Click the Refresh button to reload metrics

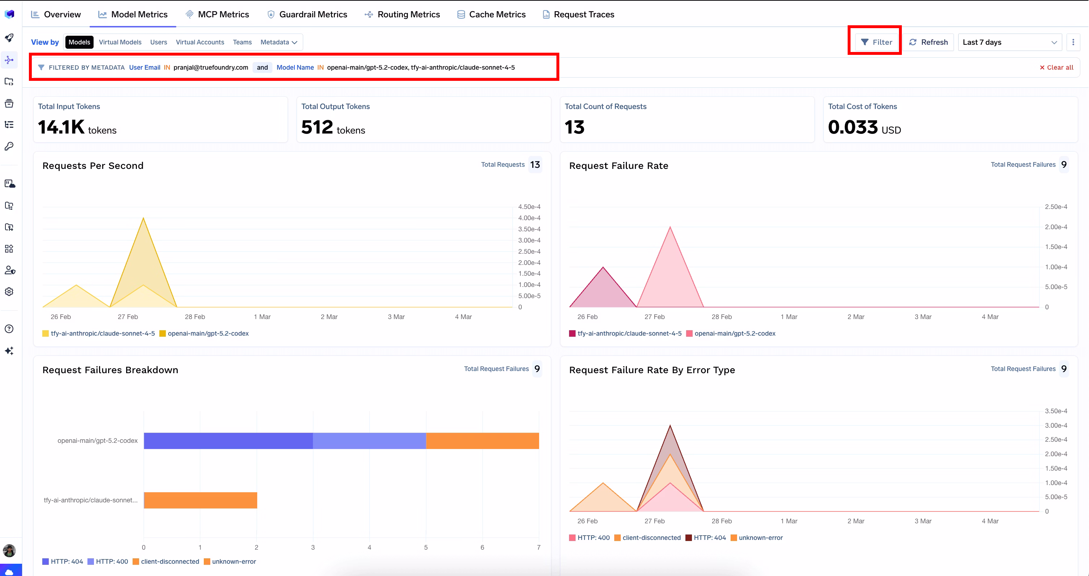[928, 42]
